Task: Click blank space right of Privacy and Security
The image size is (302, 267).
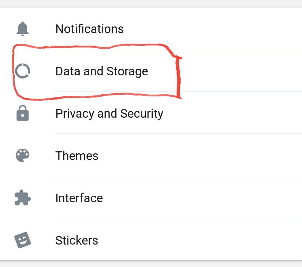Action: 231,113
